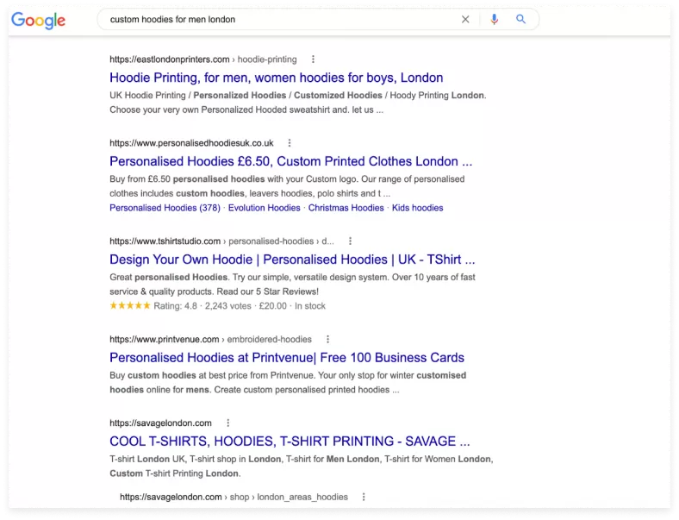This screenshot has height=520, width=679.
Task: Open "Design Your Own Hoodie" result
Action: 292,260
